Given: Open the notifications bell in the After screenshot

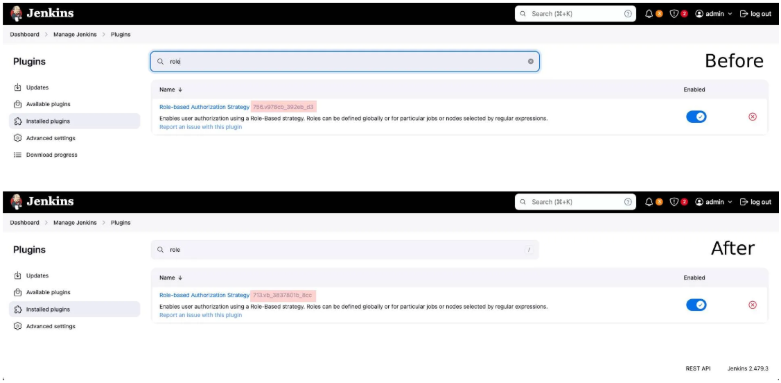Looking at the screenshot, I should [649, 202].
